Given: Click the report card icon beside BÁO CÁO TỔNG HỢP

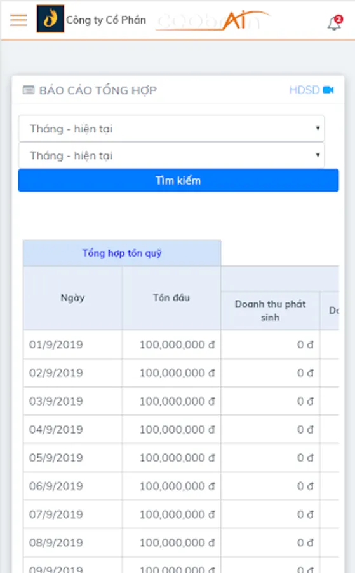Looking at the screenshot, I should (x=29, y=90).
